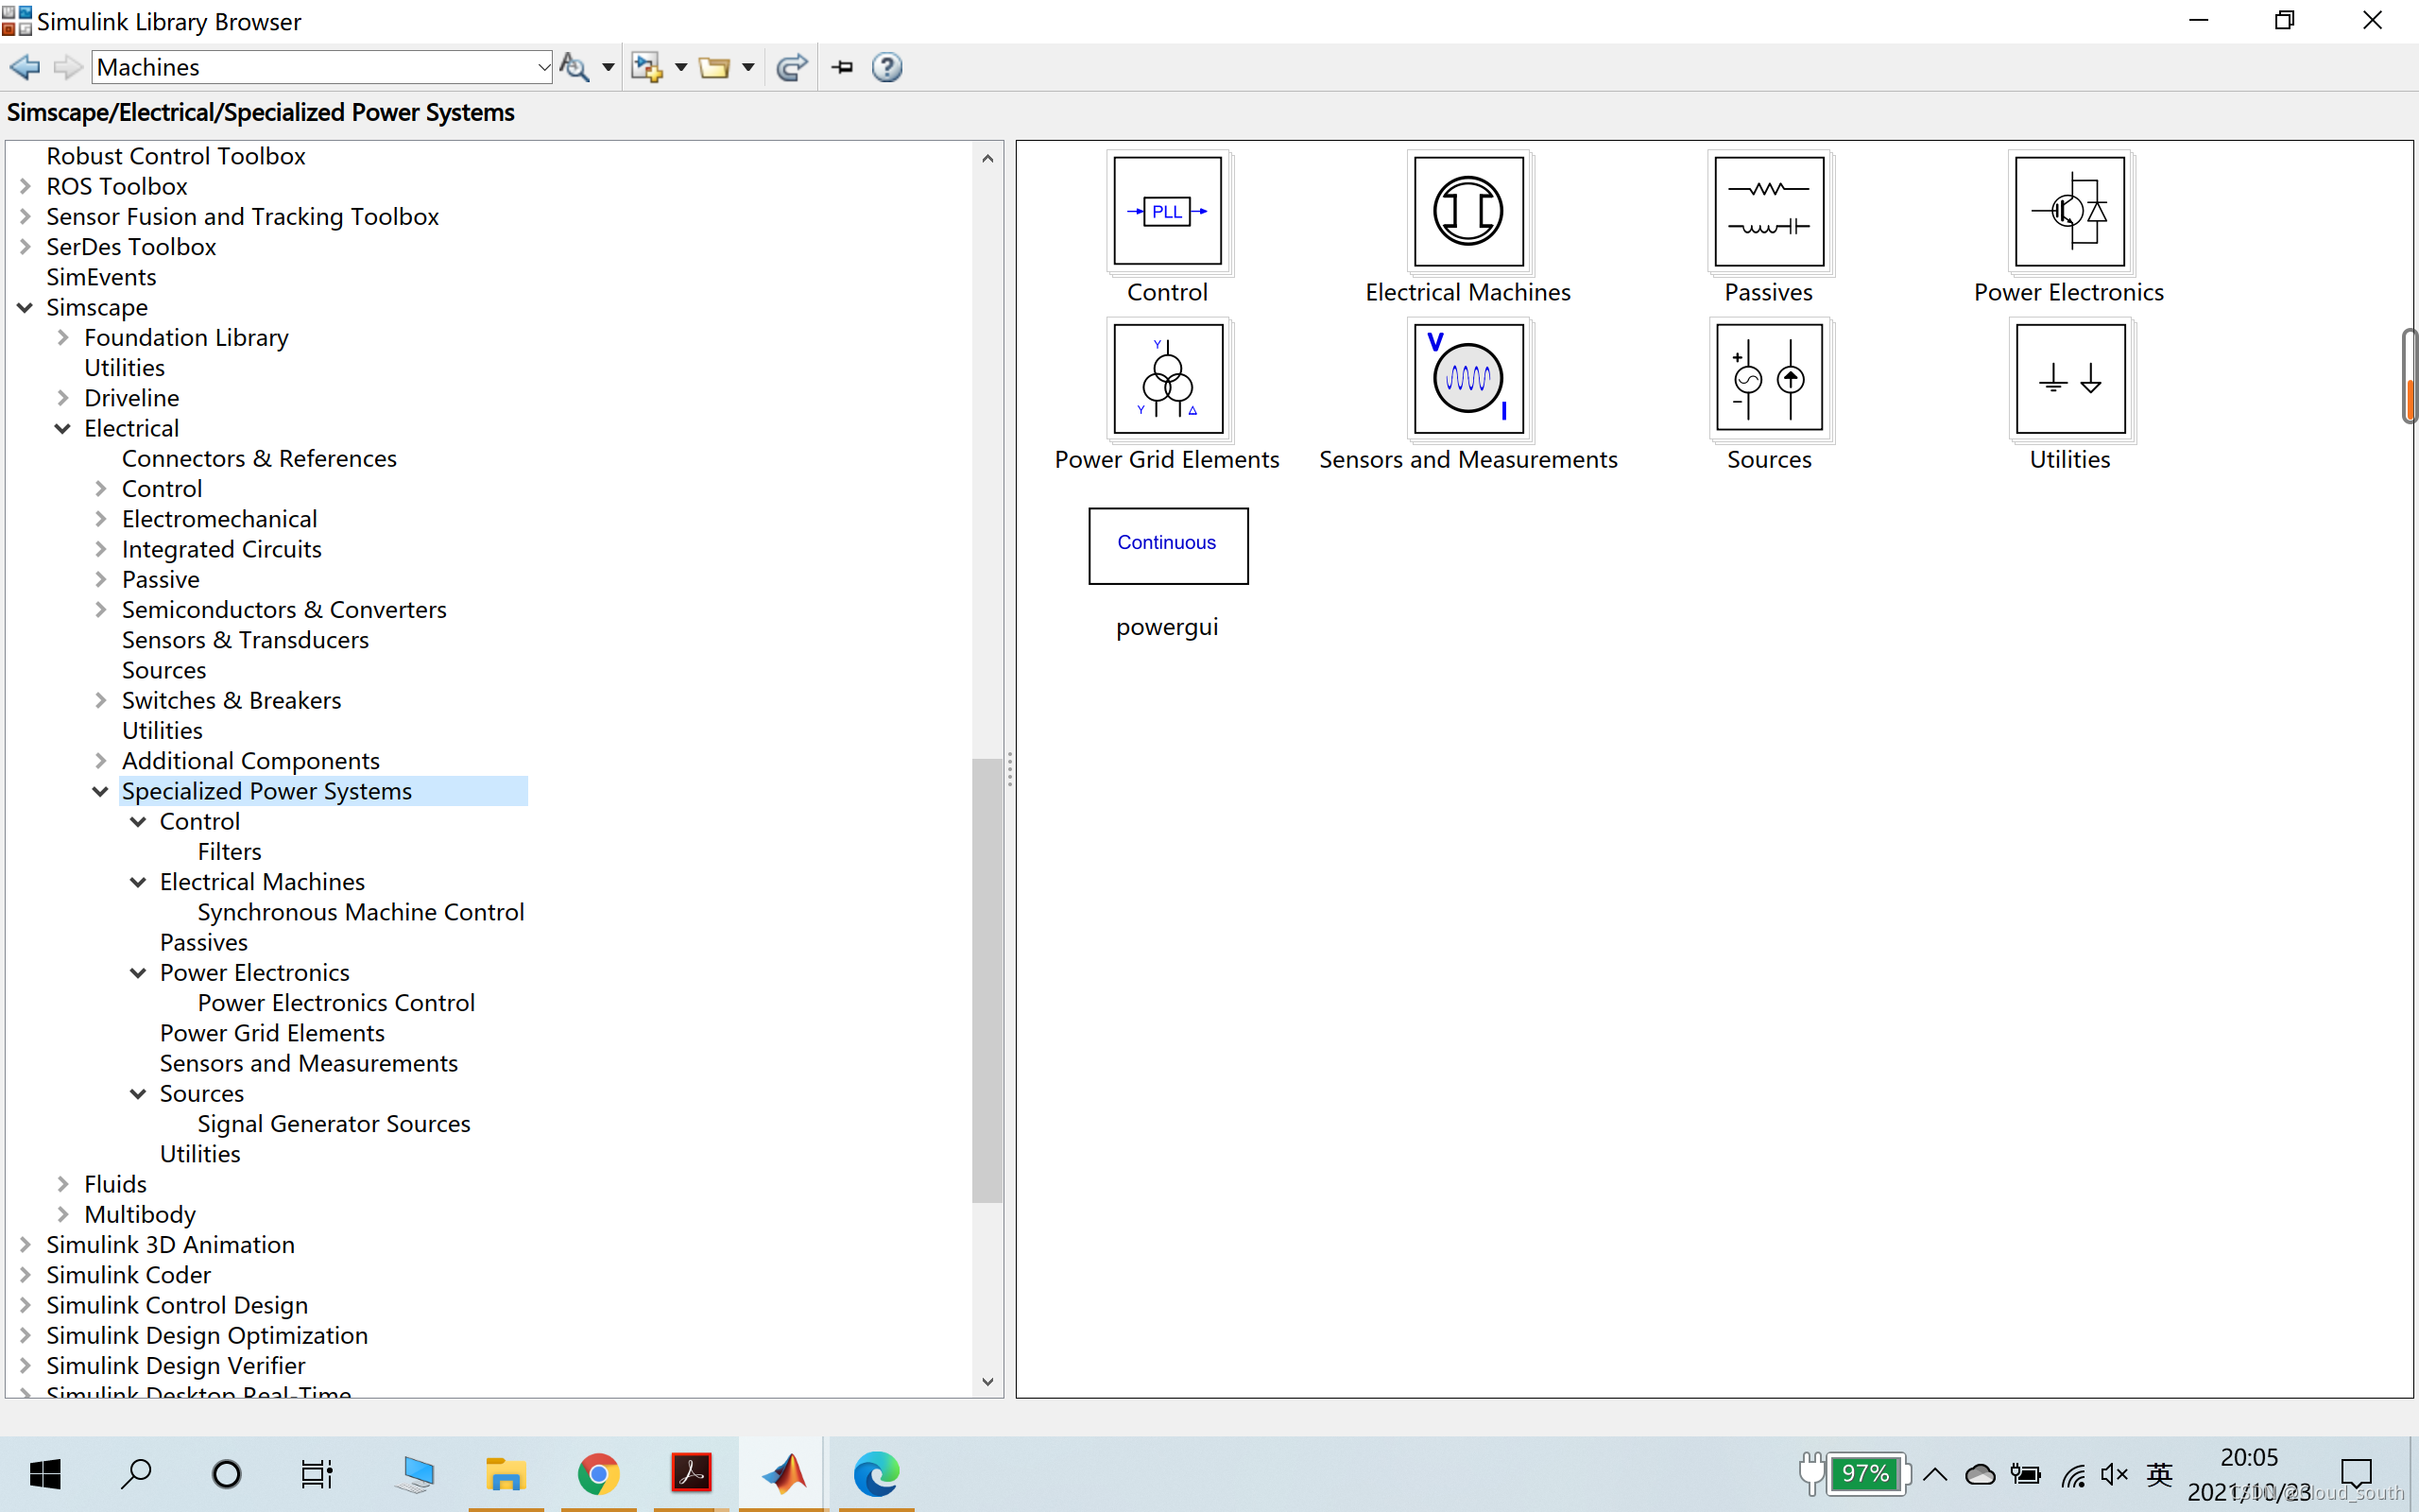Open Google Chrome from the taskbar

599,1473
